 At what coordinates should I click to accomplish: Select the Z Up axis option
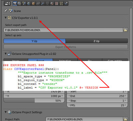click(x=97, y=41)
